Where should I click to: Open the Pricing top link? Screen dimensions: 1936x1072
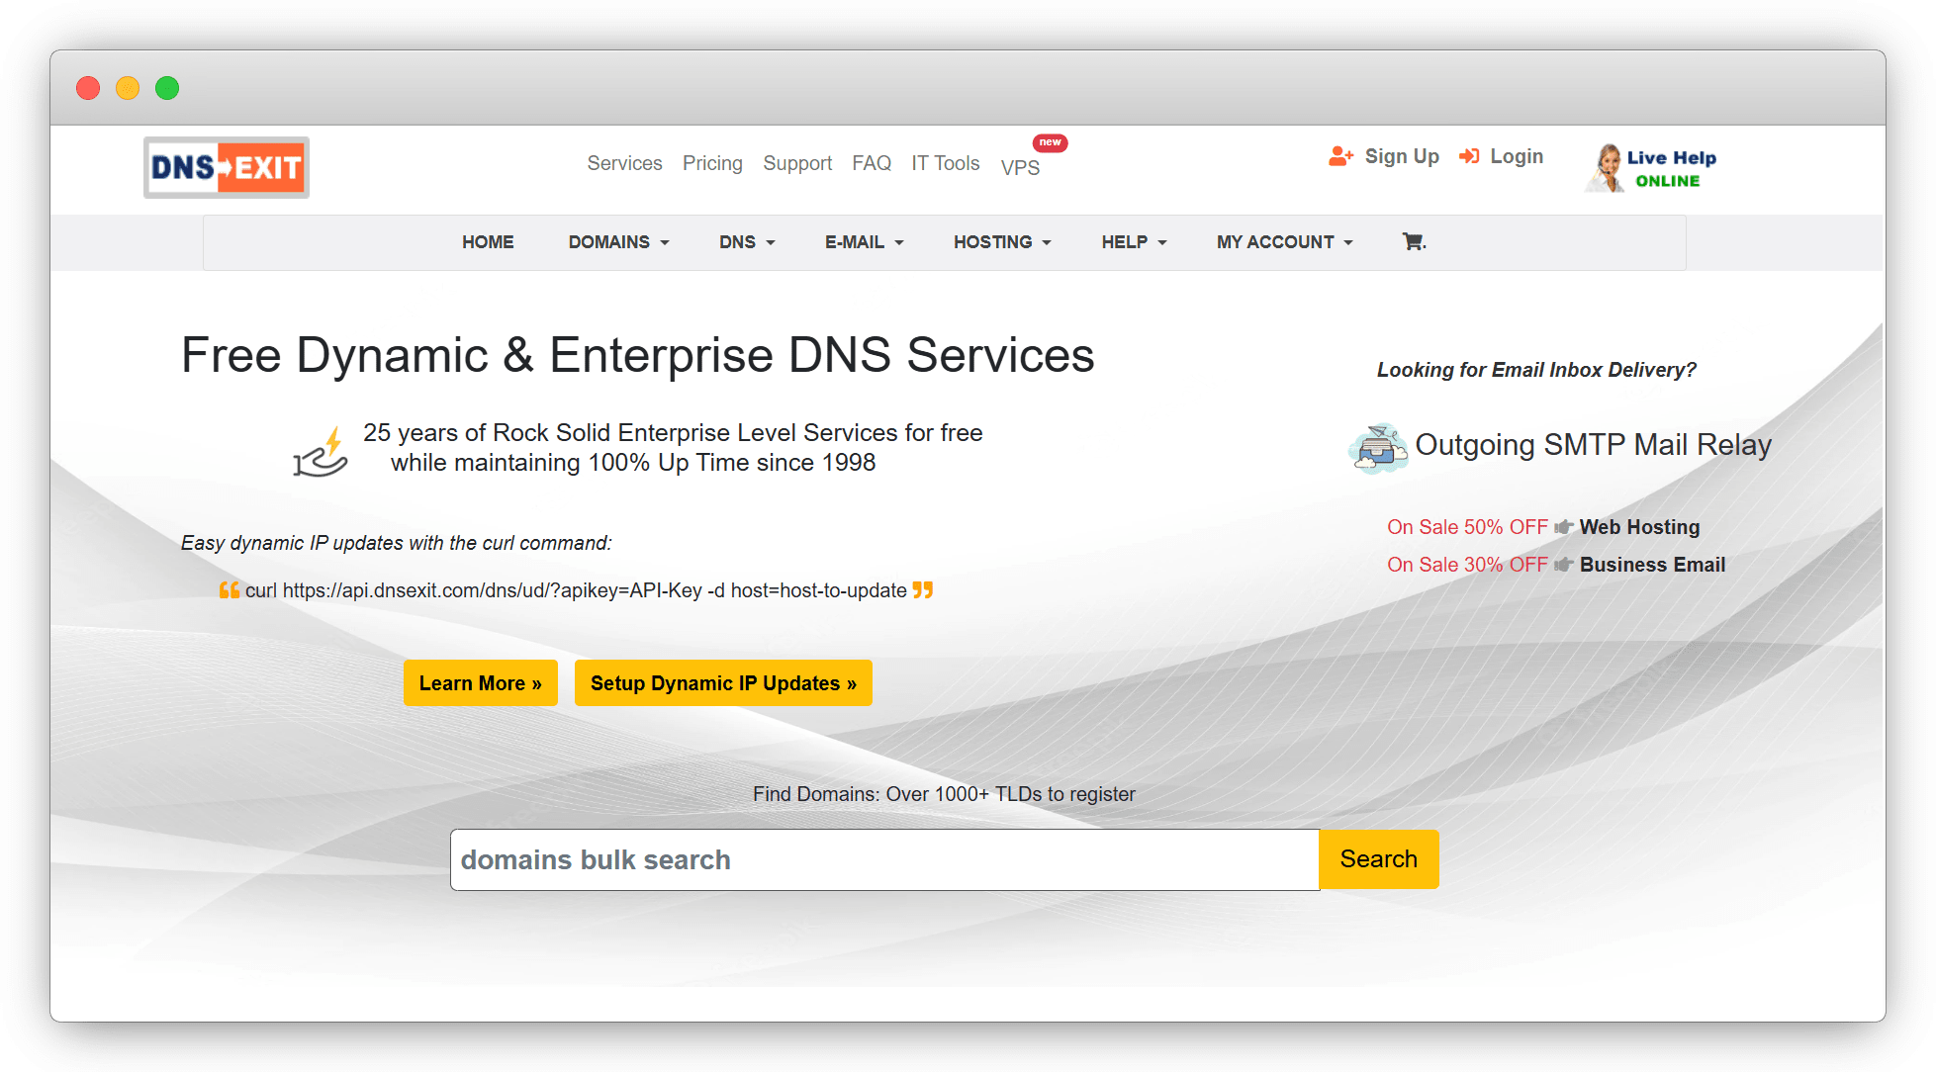pos(712,163)
